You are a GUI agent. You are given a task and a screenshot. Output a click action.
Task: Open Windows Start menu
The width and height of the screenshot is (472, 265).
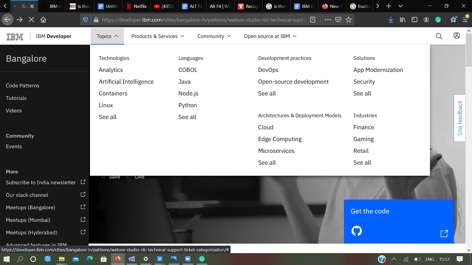coord(6,259)
